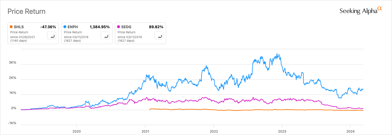Click the Price Return chart title
The width and height of the screenshot is (392, 135).
(x=27, y=11)
